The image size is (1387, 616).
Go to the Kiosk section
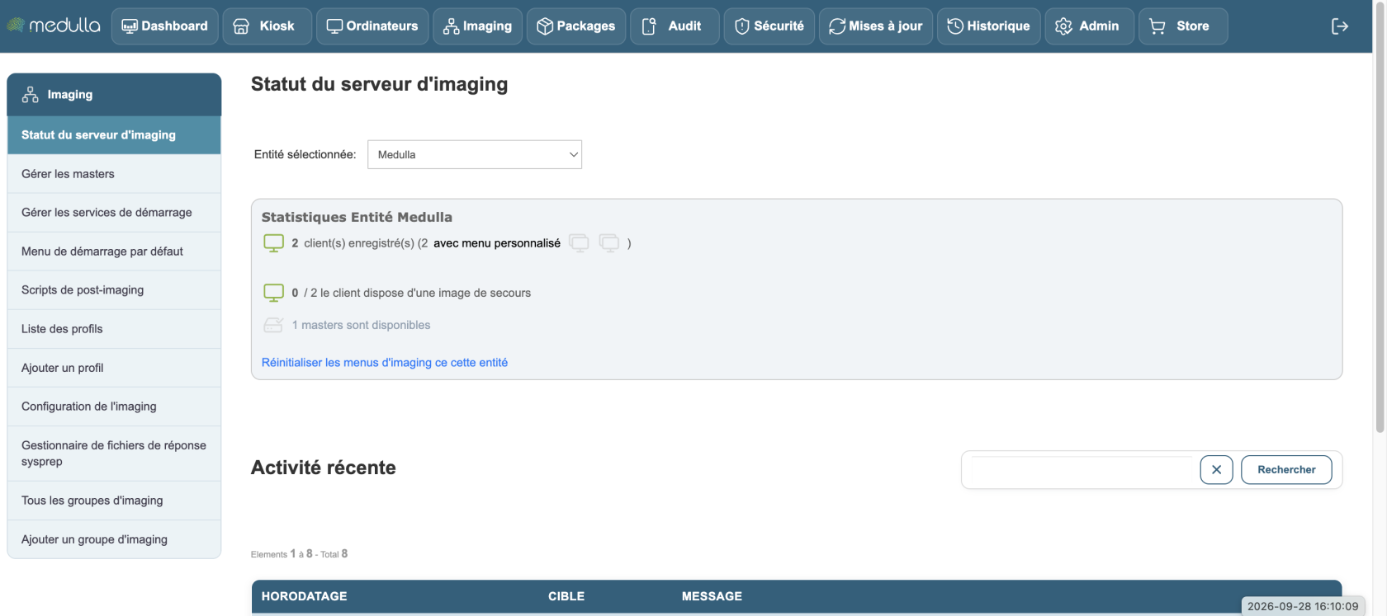[267, 26]
